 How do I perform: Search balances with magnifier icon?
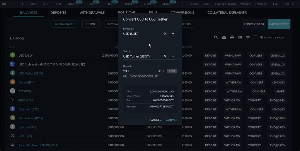click(216, 37)
